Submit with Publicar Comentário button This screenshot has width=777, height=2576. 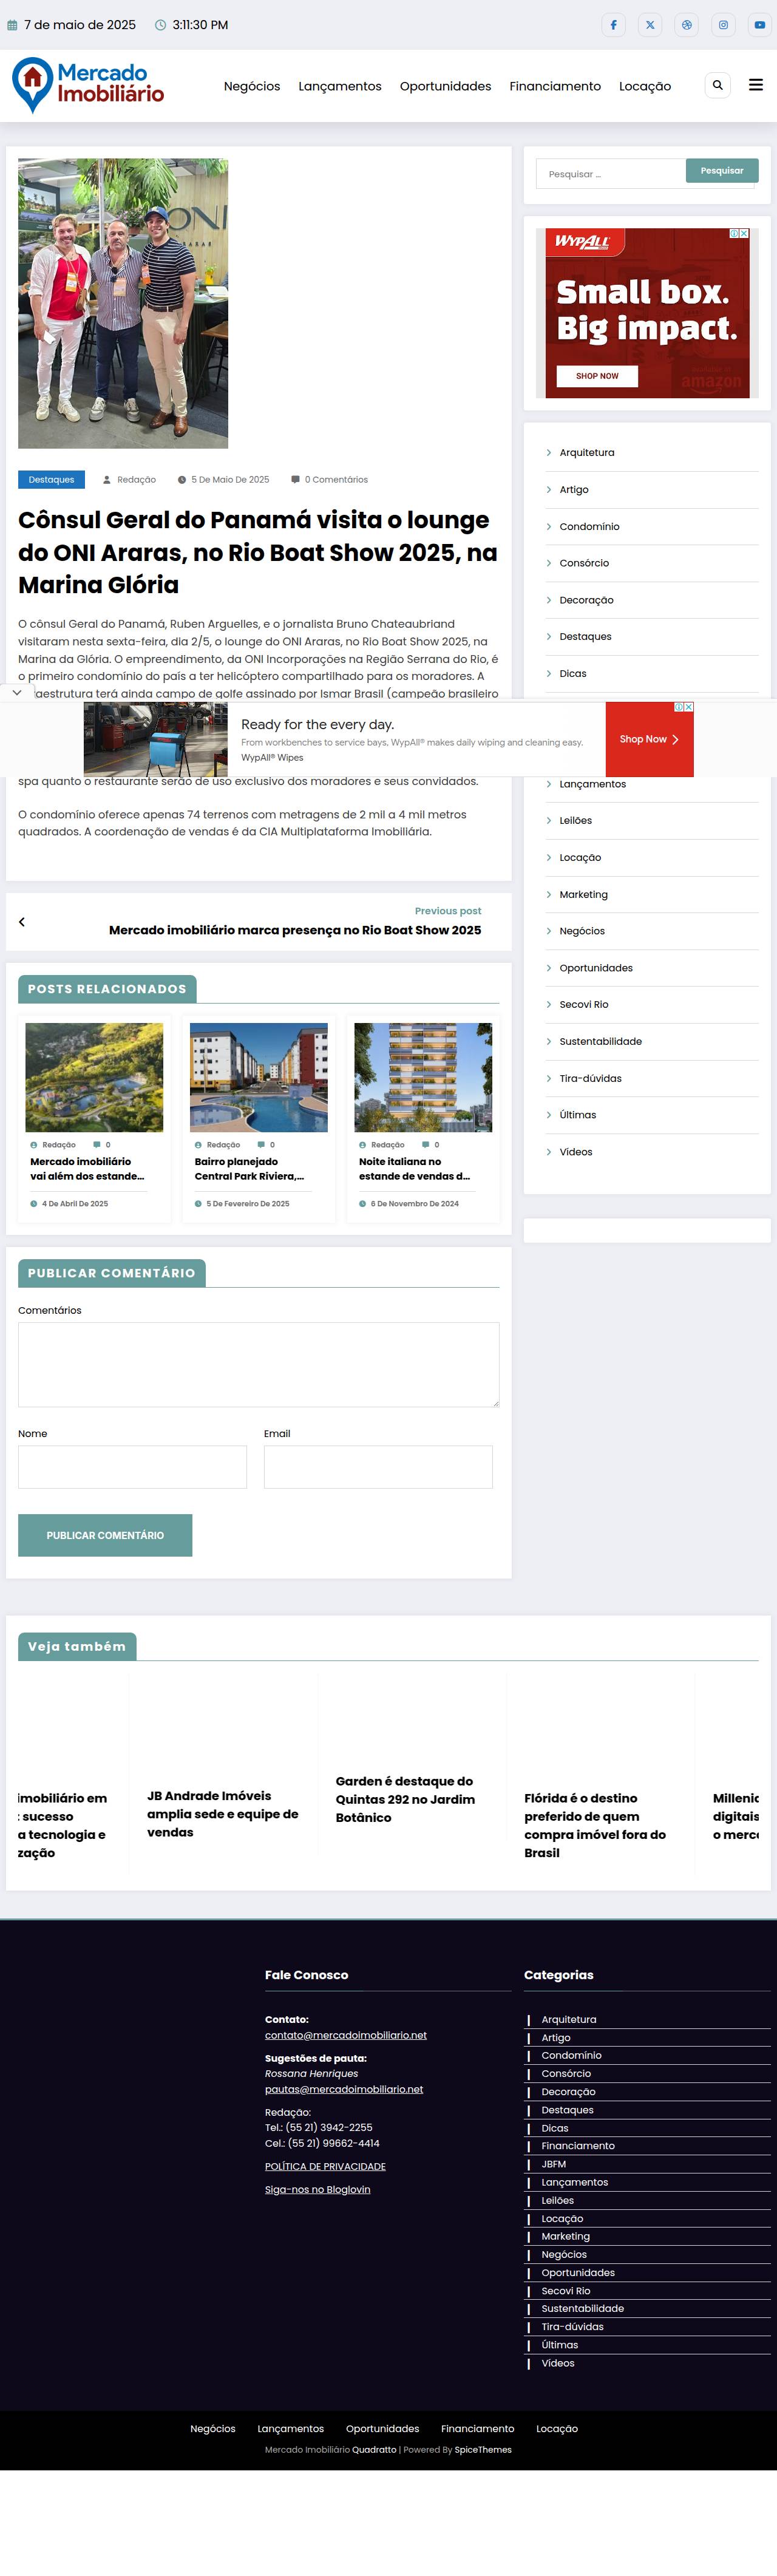coord(105,1535)
